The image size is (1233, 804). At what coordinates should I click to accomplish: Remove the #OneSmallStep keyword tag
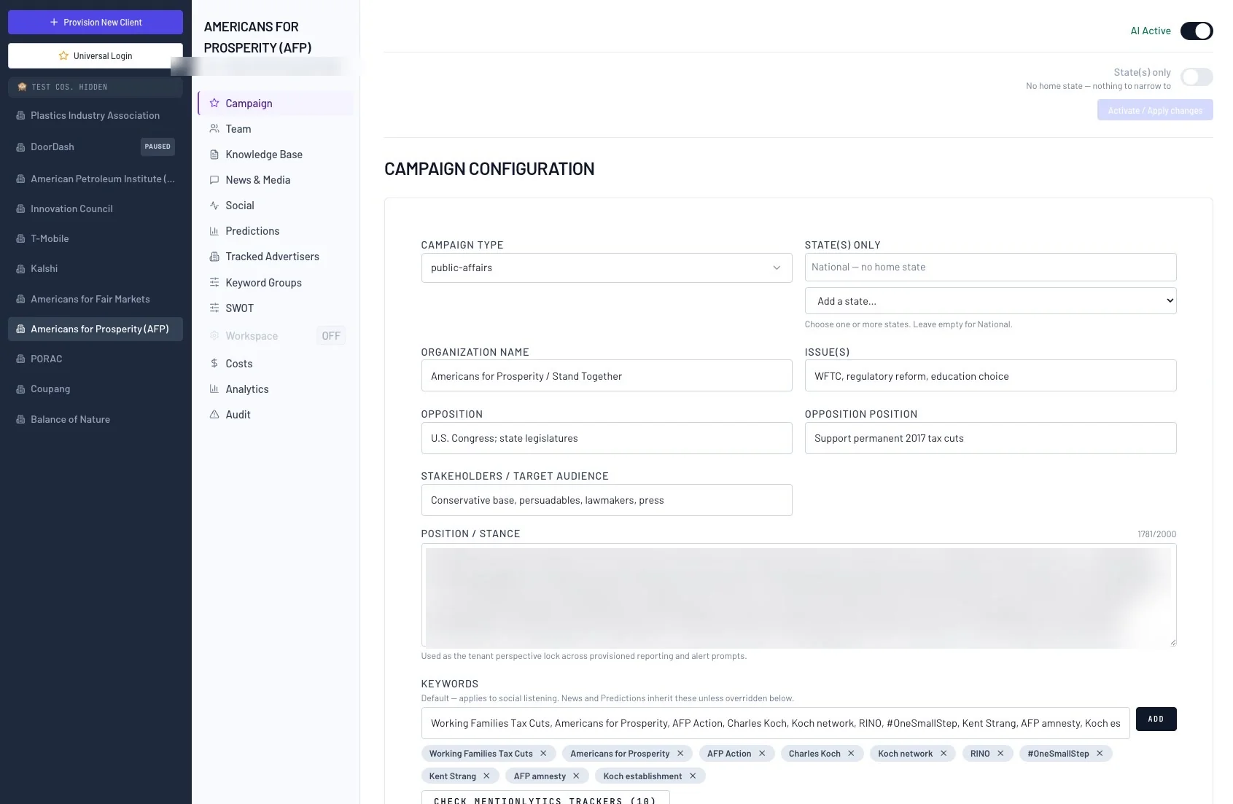coord(1100,754)
